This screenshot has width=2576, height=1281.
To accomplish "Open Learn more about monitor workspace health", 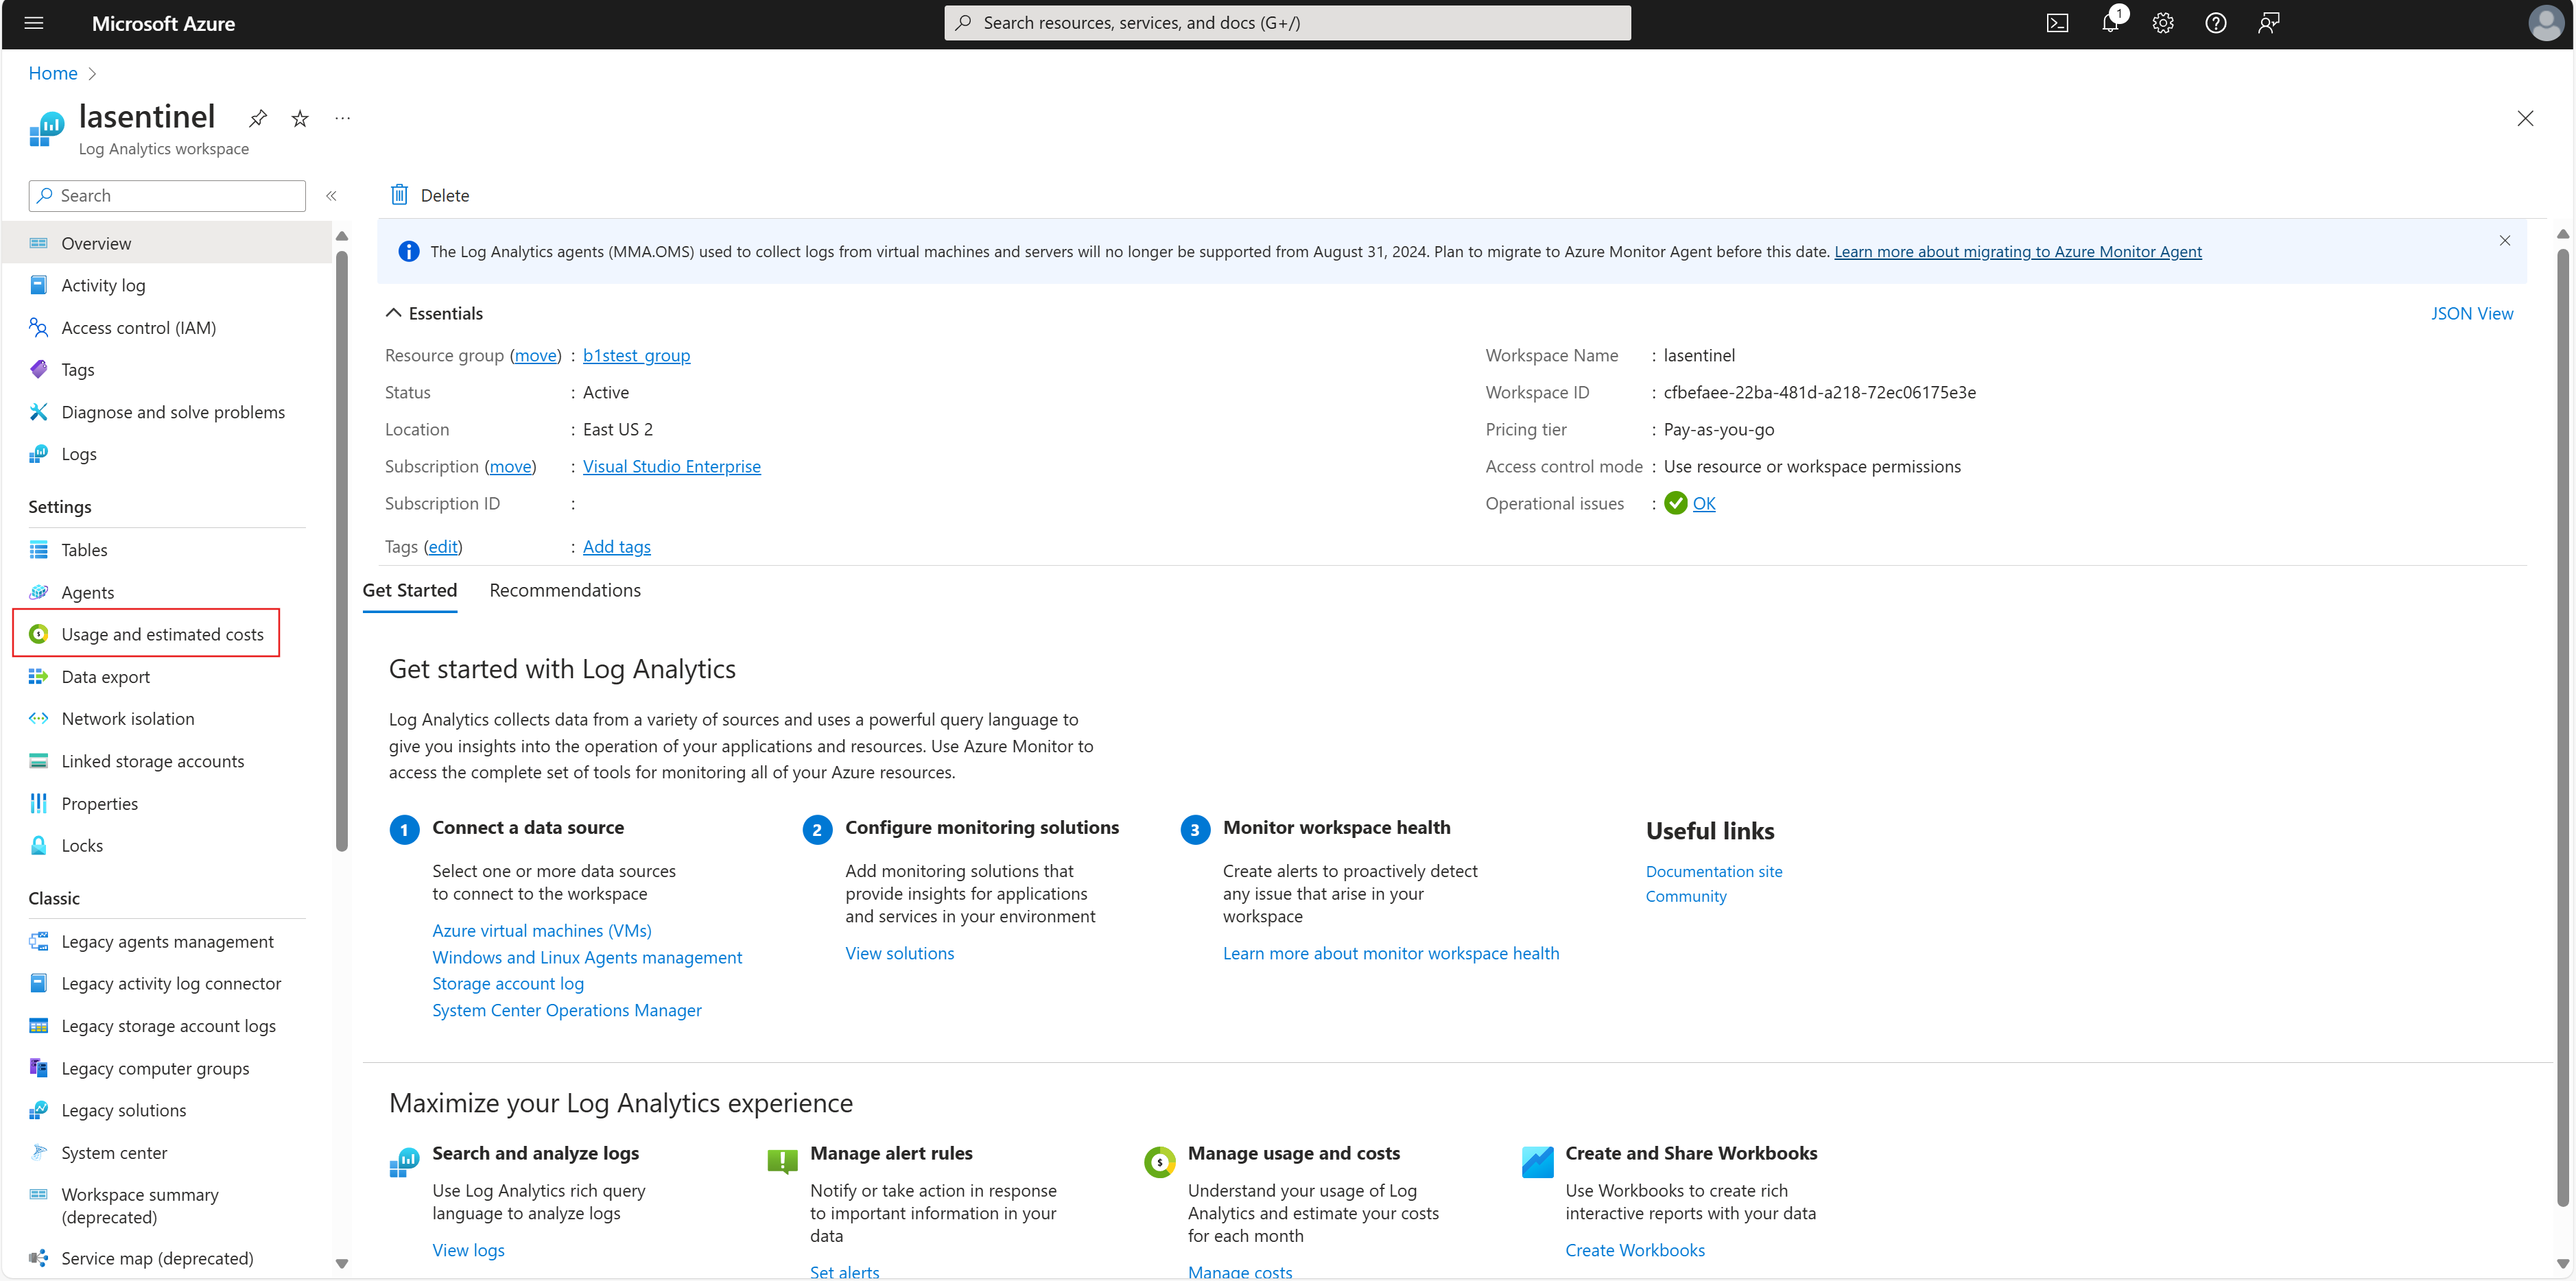I will [x=1390, y=954].
